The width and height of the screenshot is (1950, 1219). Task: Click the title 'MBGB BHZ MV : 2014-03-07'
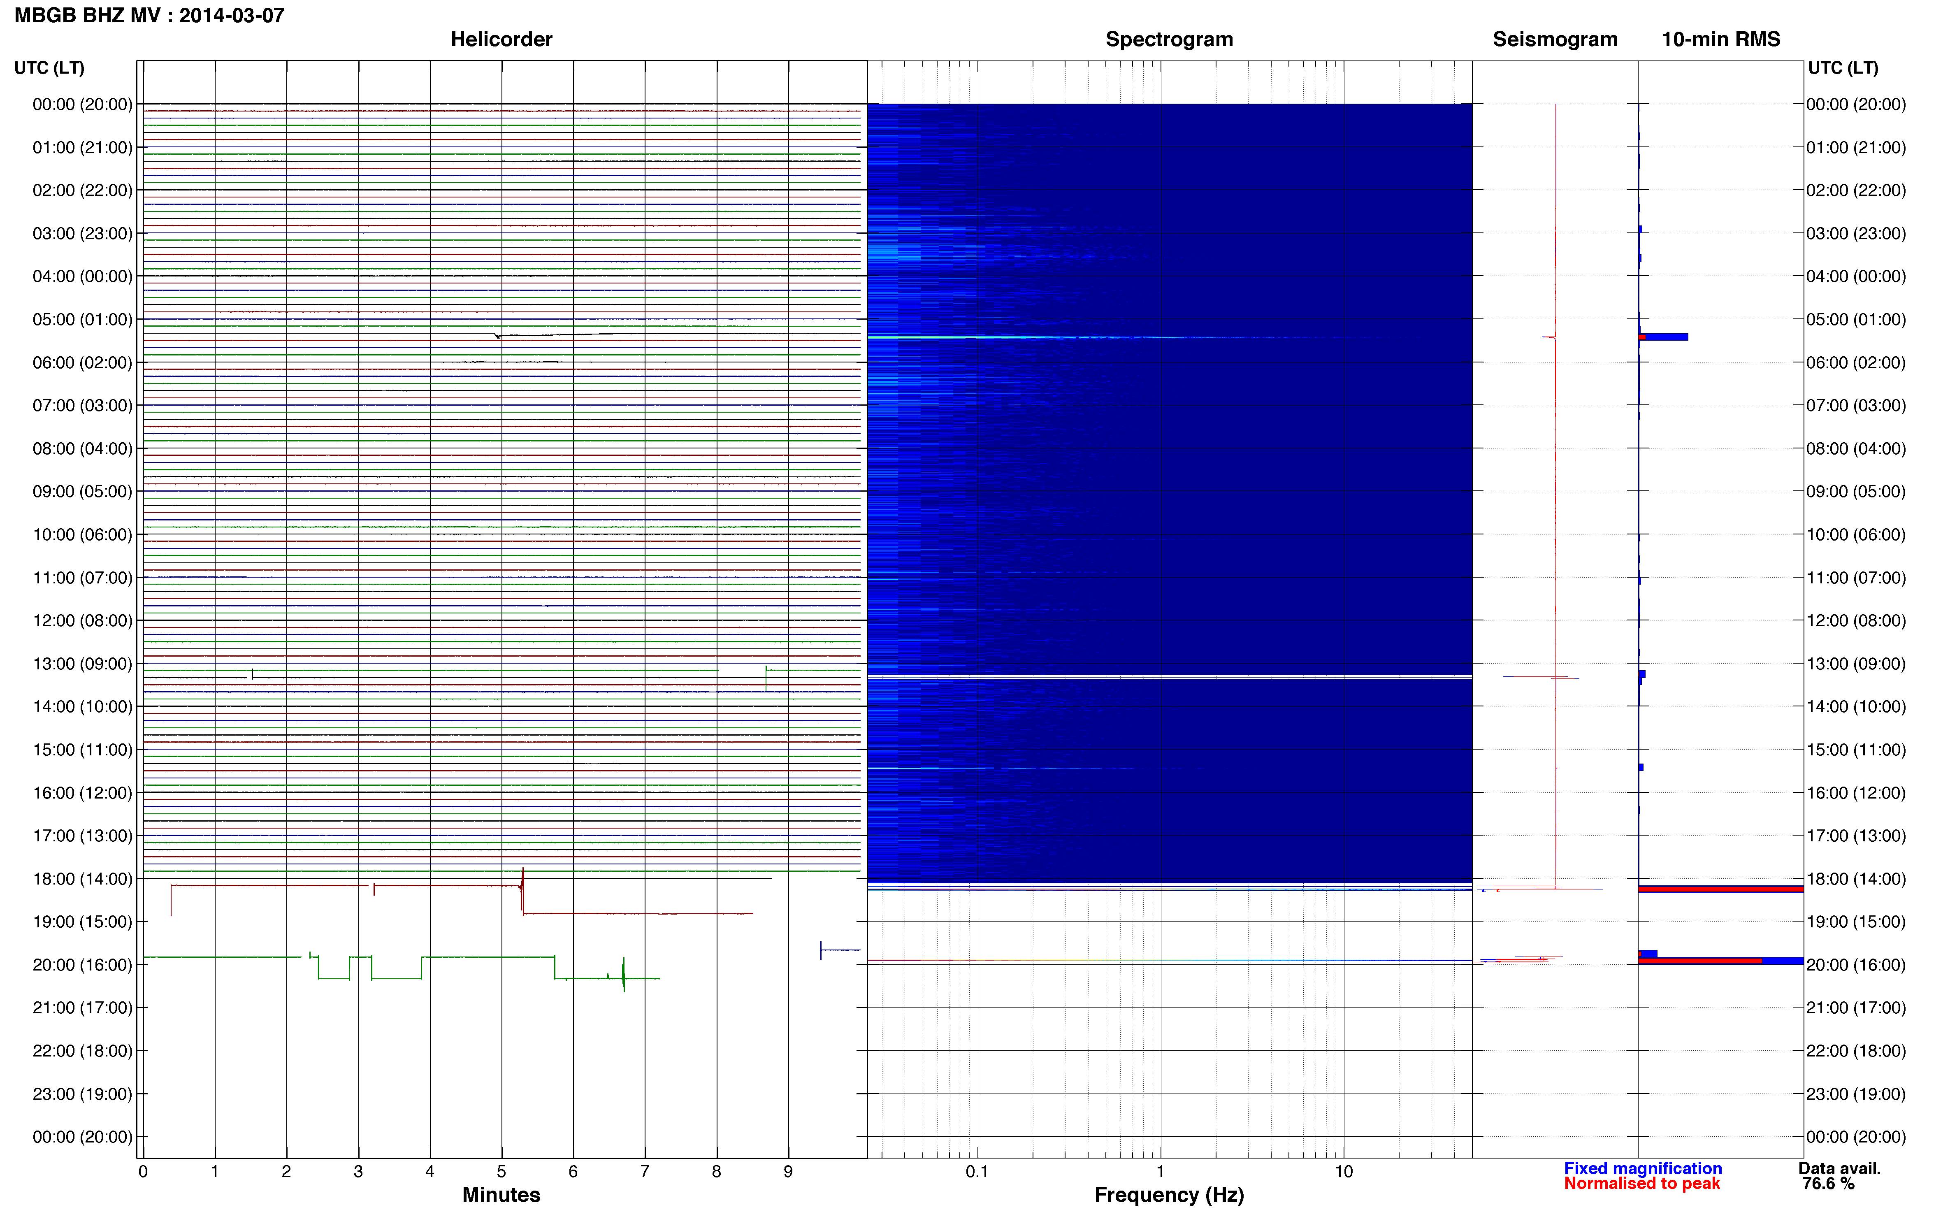150,15
